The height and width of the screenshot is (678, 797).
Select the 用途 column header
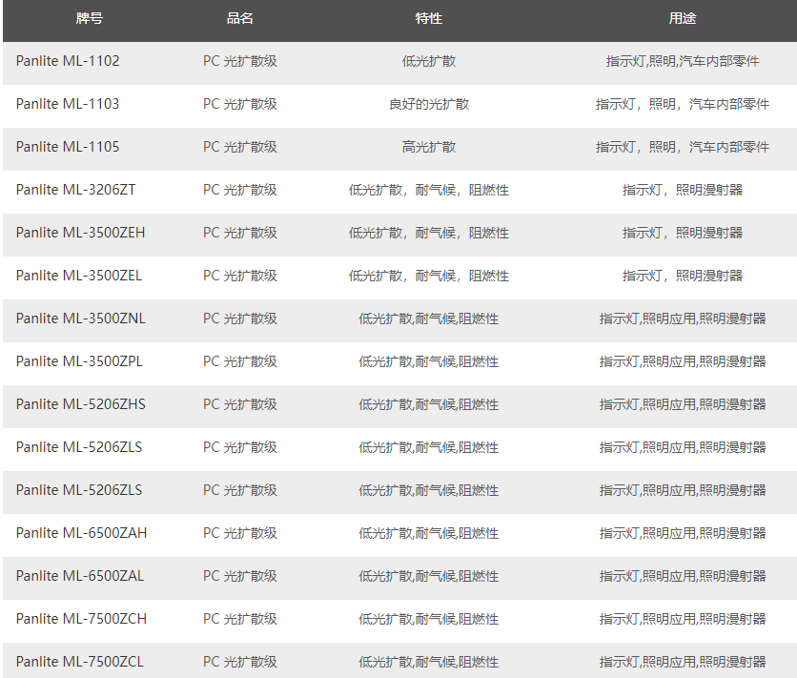click(682, 19)
